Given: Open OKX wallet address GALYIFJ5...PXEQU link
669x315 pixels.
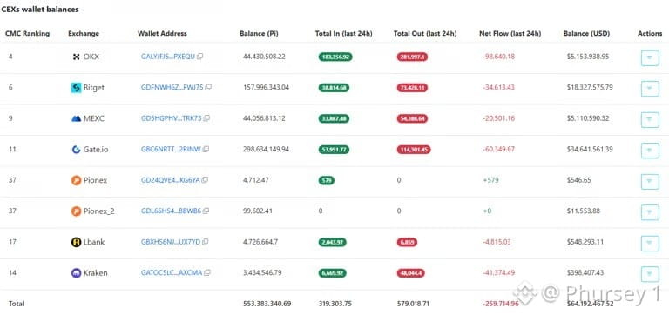Looking at the screenshot, I should click(168, 57).
